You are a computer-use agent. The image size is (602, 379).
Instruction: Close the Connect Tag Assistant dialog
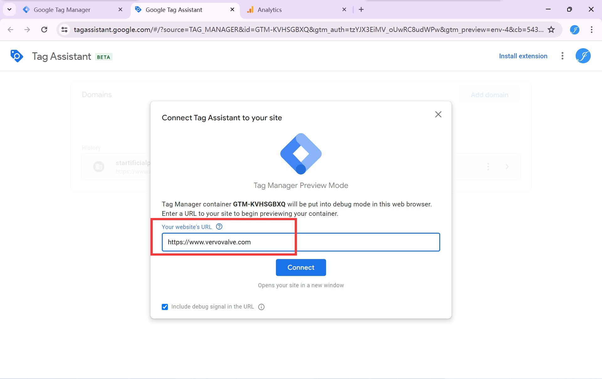click(438, 114)
